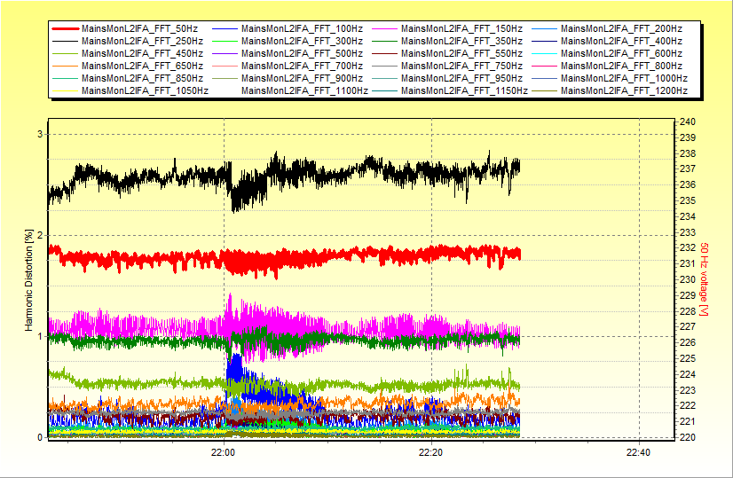This screenshot has width=733, height=478.
Task: Click the 3 tick label on the left axis
Action: (x=39, y=134)
